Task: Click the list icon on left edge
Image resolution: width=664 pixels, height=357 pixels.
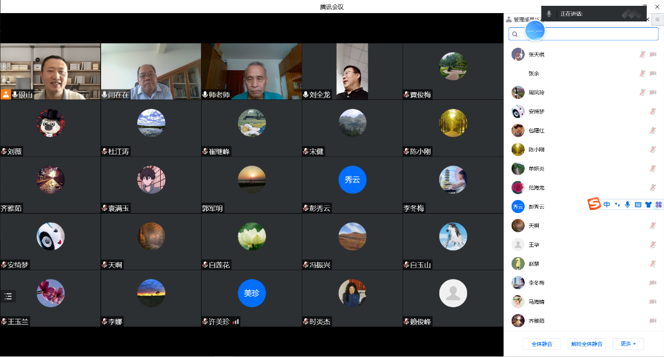Action: [8, 296]
